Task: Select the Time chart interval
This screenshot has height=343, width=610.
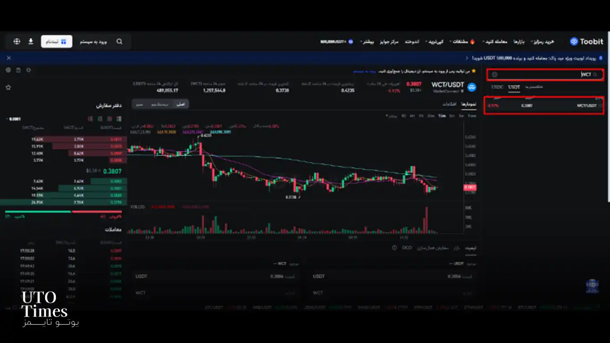Action: [472, 116]
